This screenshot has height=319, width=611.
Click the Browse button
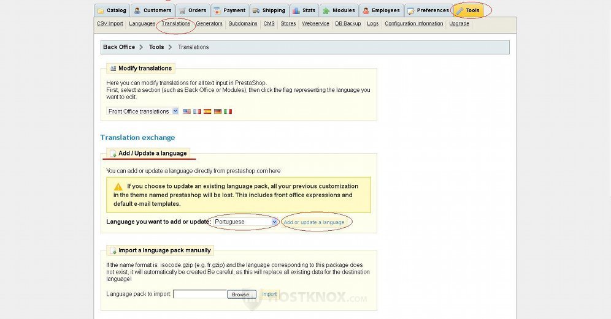coord(242,295)
